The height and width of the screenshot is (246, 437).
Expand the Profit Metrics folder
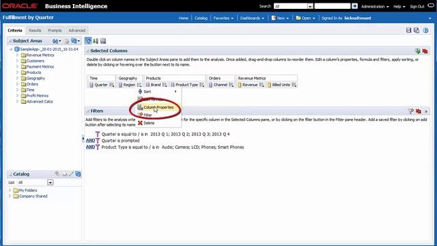coord(17,96)
